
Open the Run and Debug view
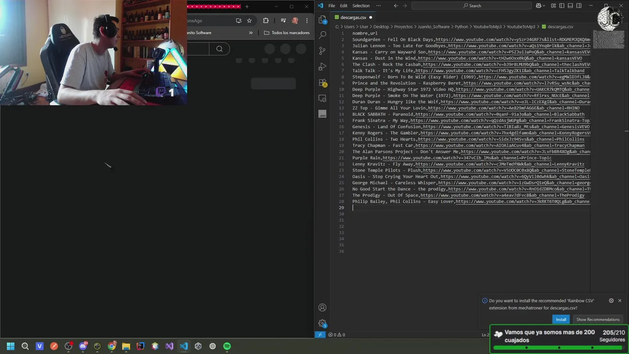(x=322, y=66)
